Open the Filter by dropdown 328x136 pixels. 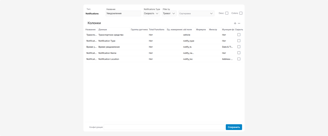(169, 13)
